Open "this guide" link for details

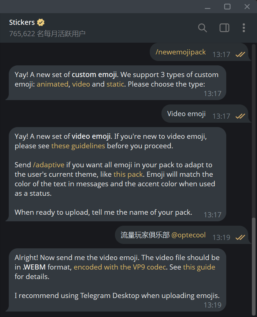click(199, 267)
